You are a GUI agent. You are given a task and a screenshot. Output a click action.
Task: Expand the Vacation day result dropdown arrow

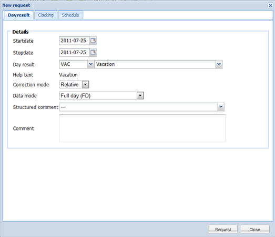pyautogui.click(x=219, y=64)
